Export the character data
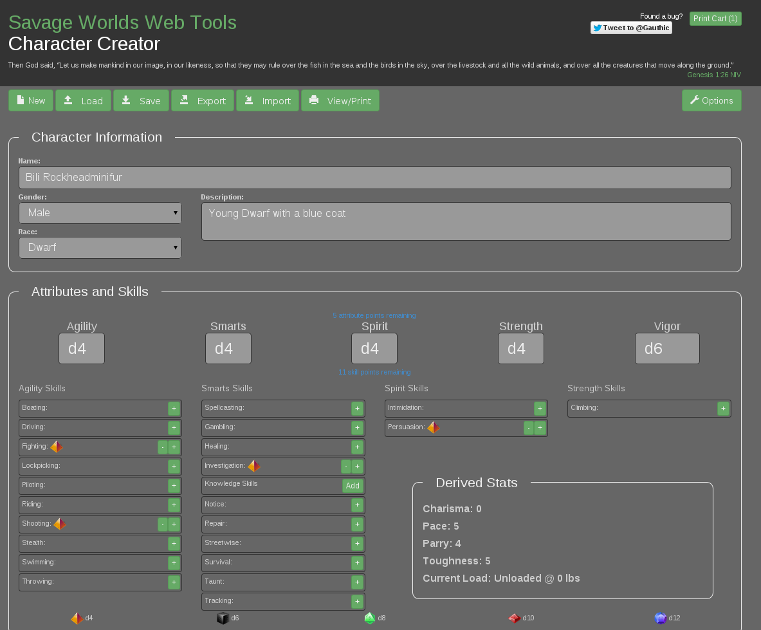This screenshot has width=761, height=630. [203, 100]
